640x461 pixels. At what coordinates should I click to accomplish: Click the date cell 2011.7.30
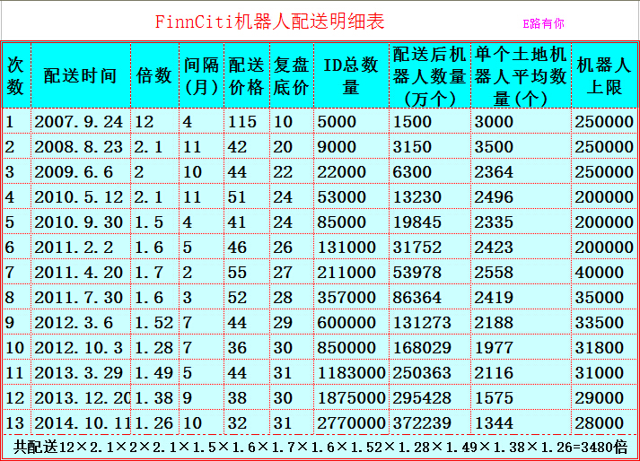81,297
